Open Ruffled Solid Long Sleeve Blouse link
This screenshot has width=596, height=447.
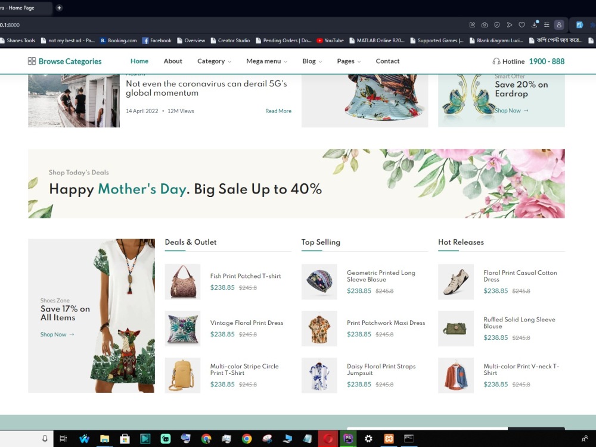click(519, 323)
